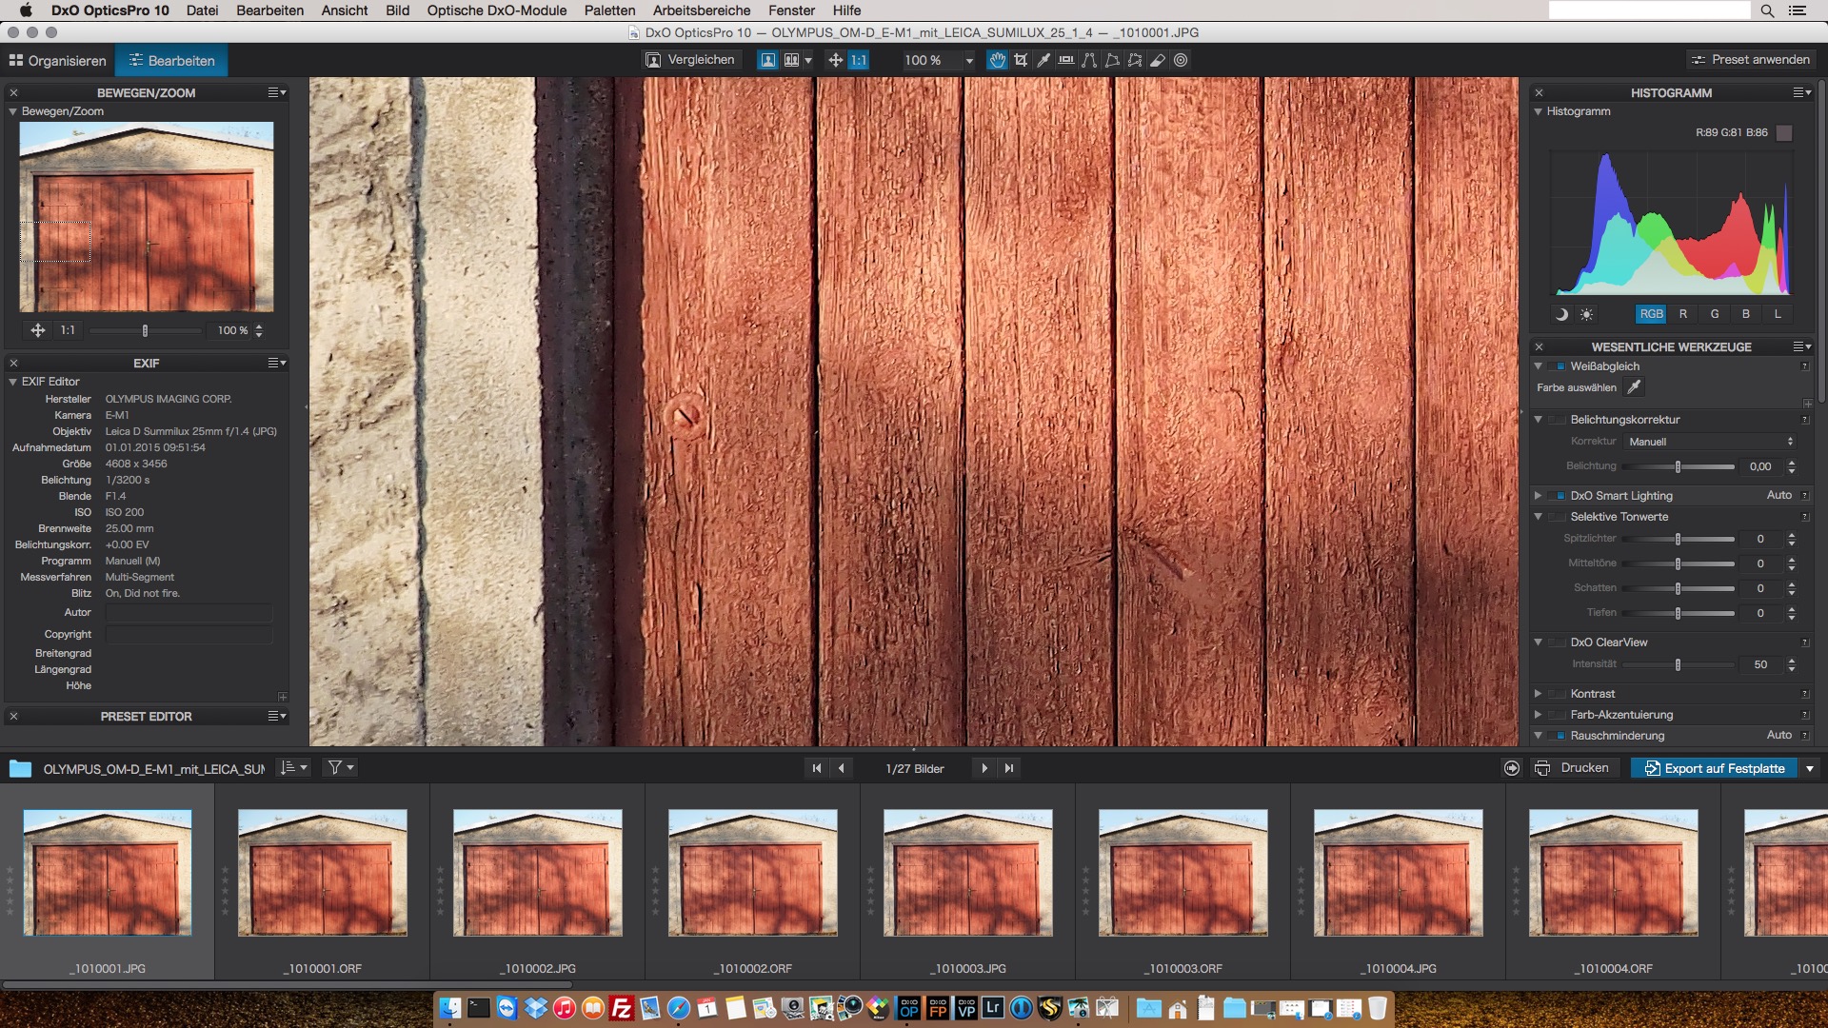Collapse the Weißabgleich section

tap(1539, 366)
